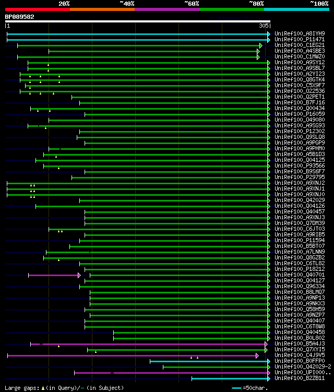This screenshot has height=392, width=334.
Task: Click the UniRef100_A9RIB5 label
Action: click(x=300, y=235)
